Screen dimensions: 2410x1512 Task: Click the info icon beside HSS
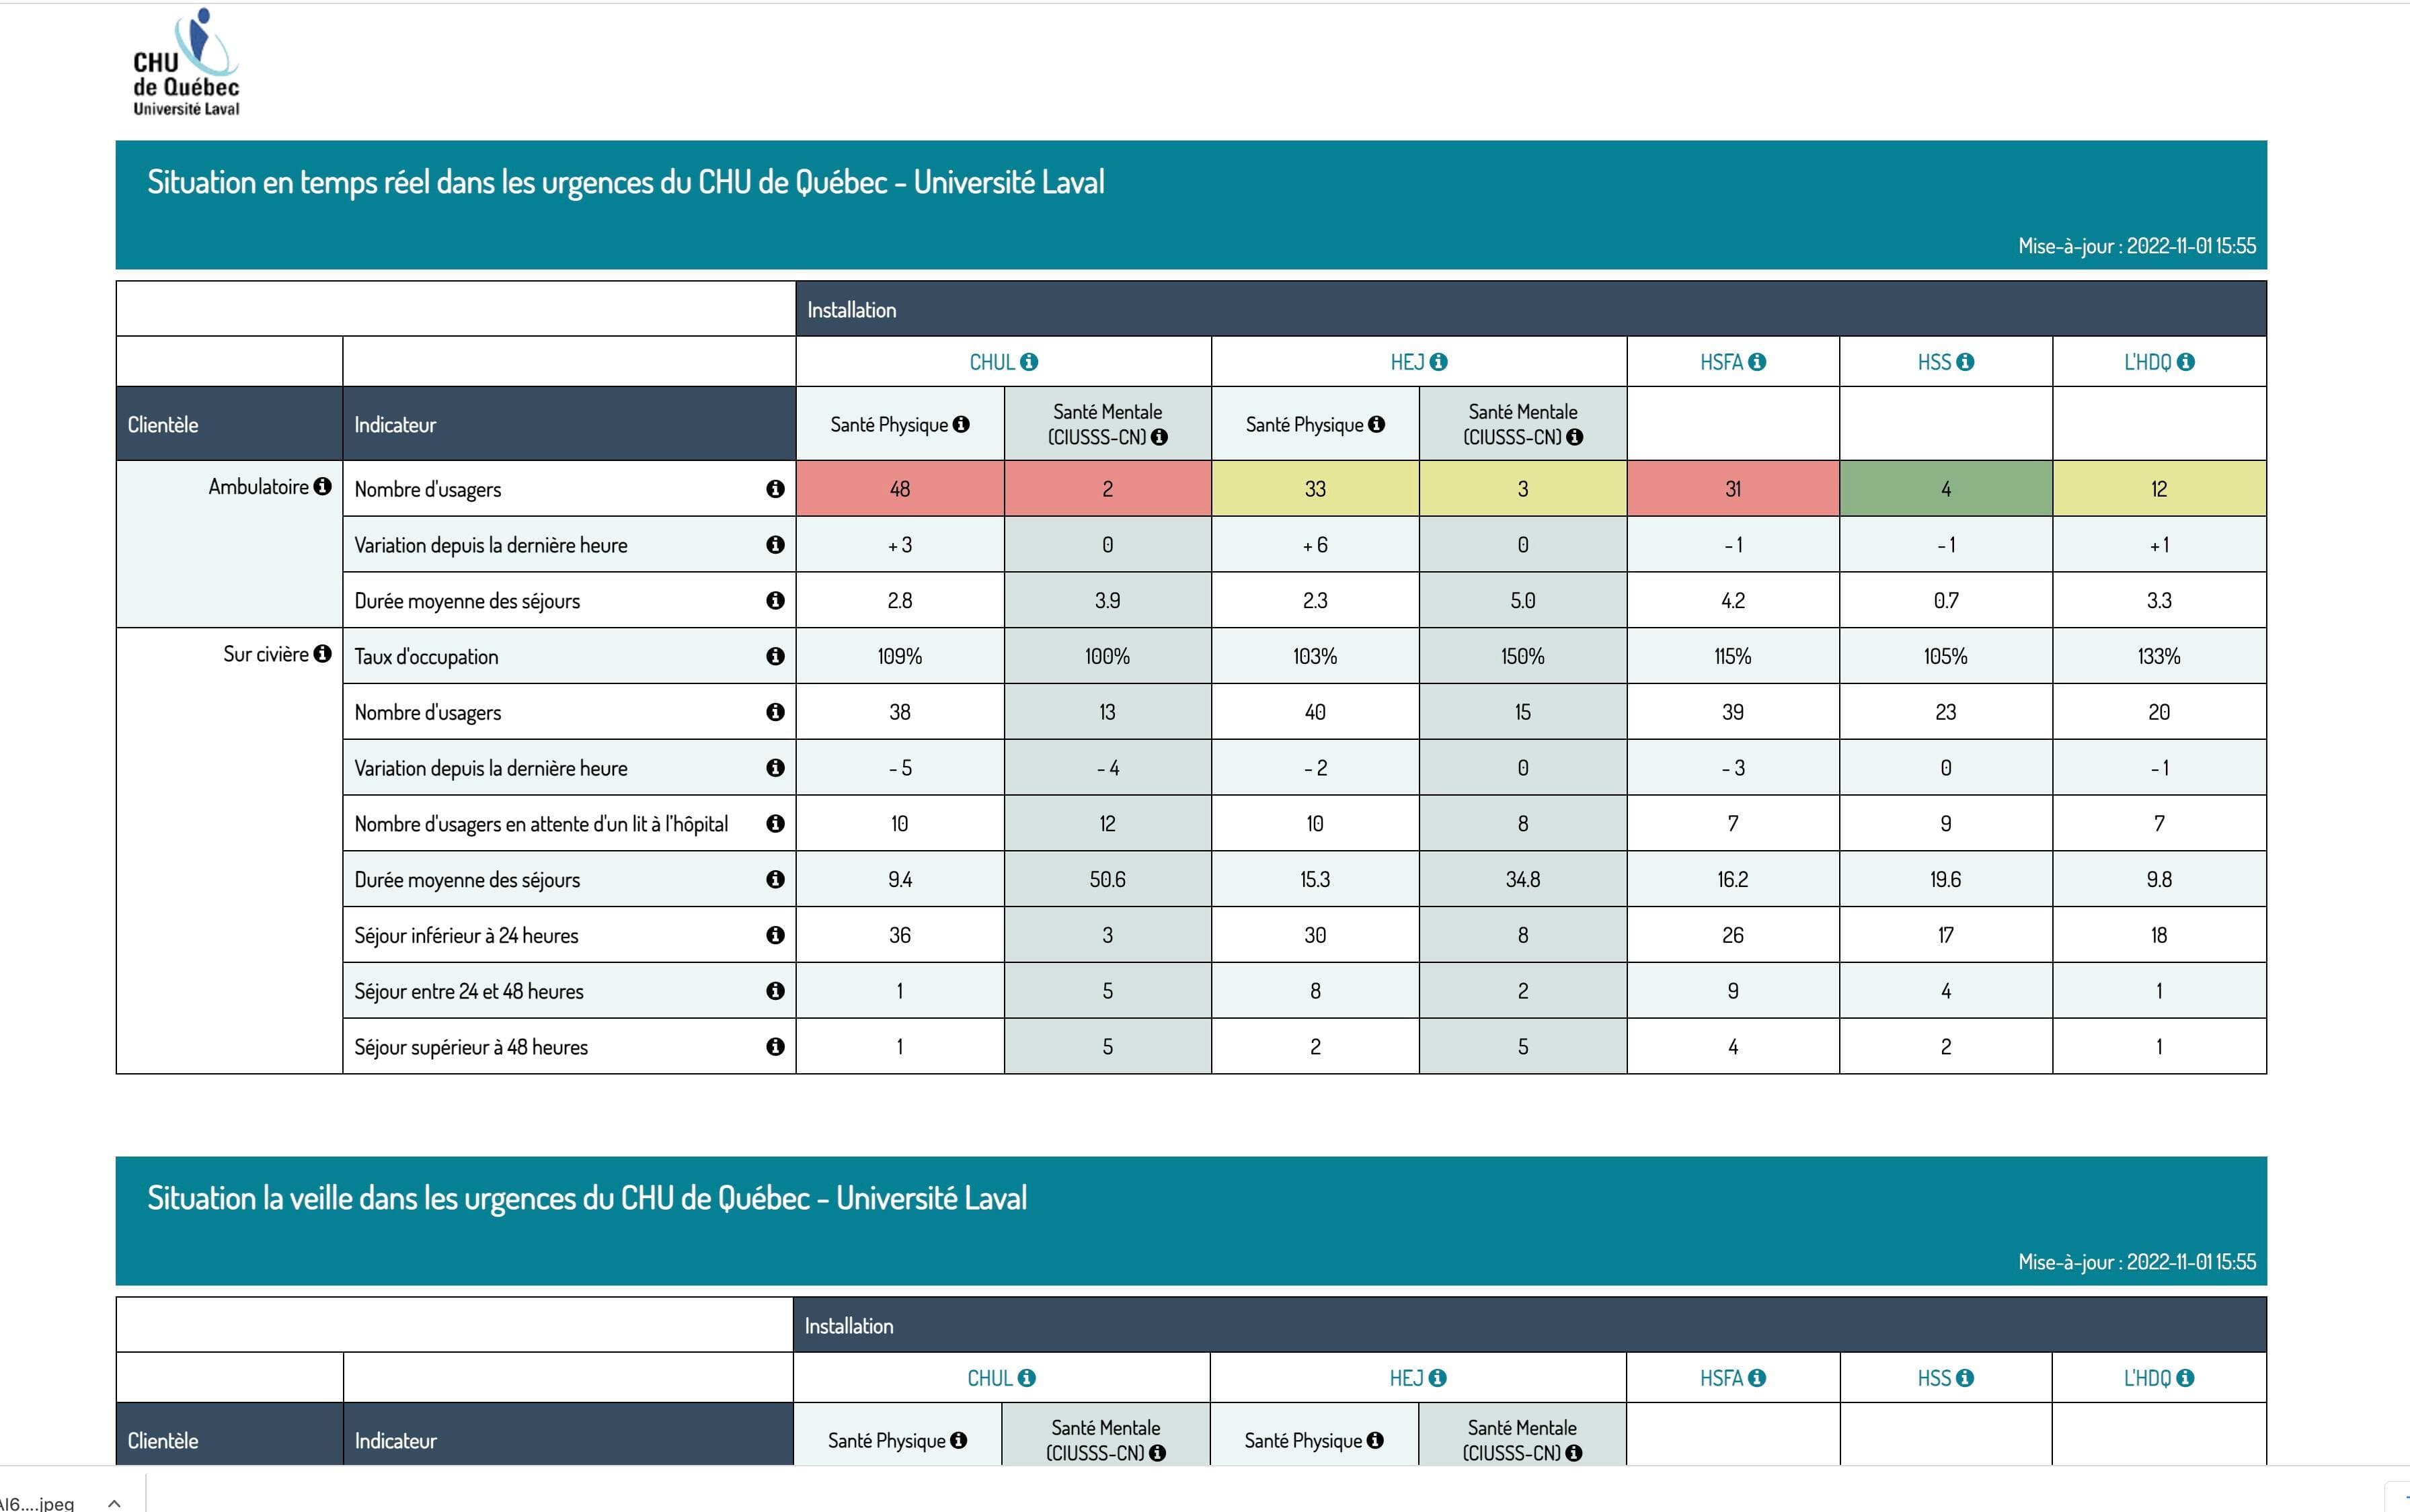[x=1965, y=362]
